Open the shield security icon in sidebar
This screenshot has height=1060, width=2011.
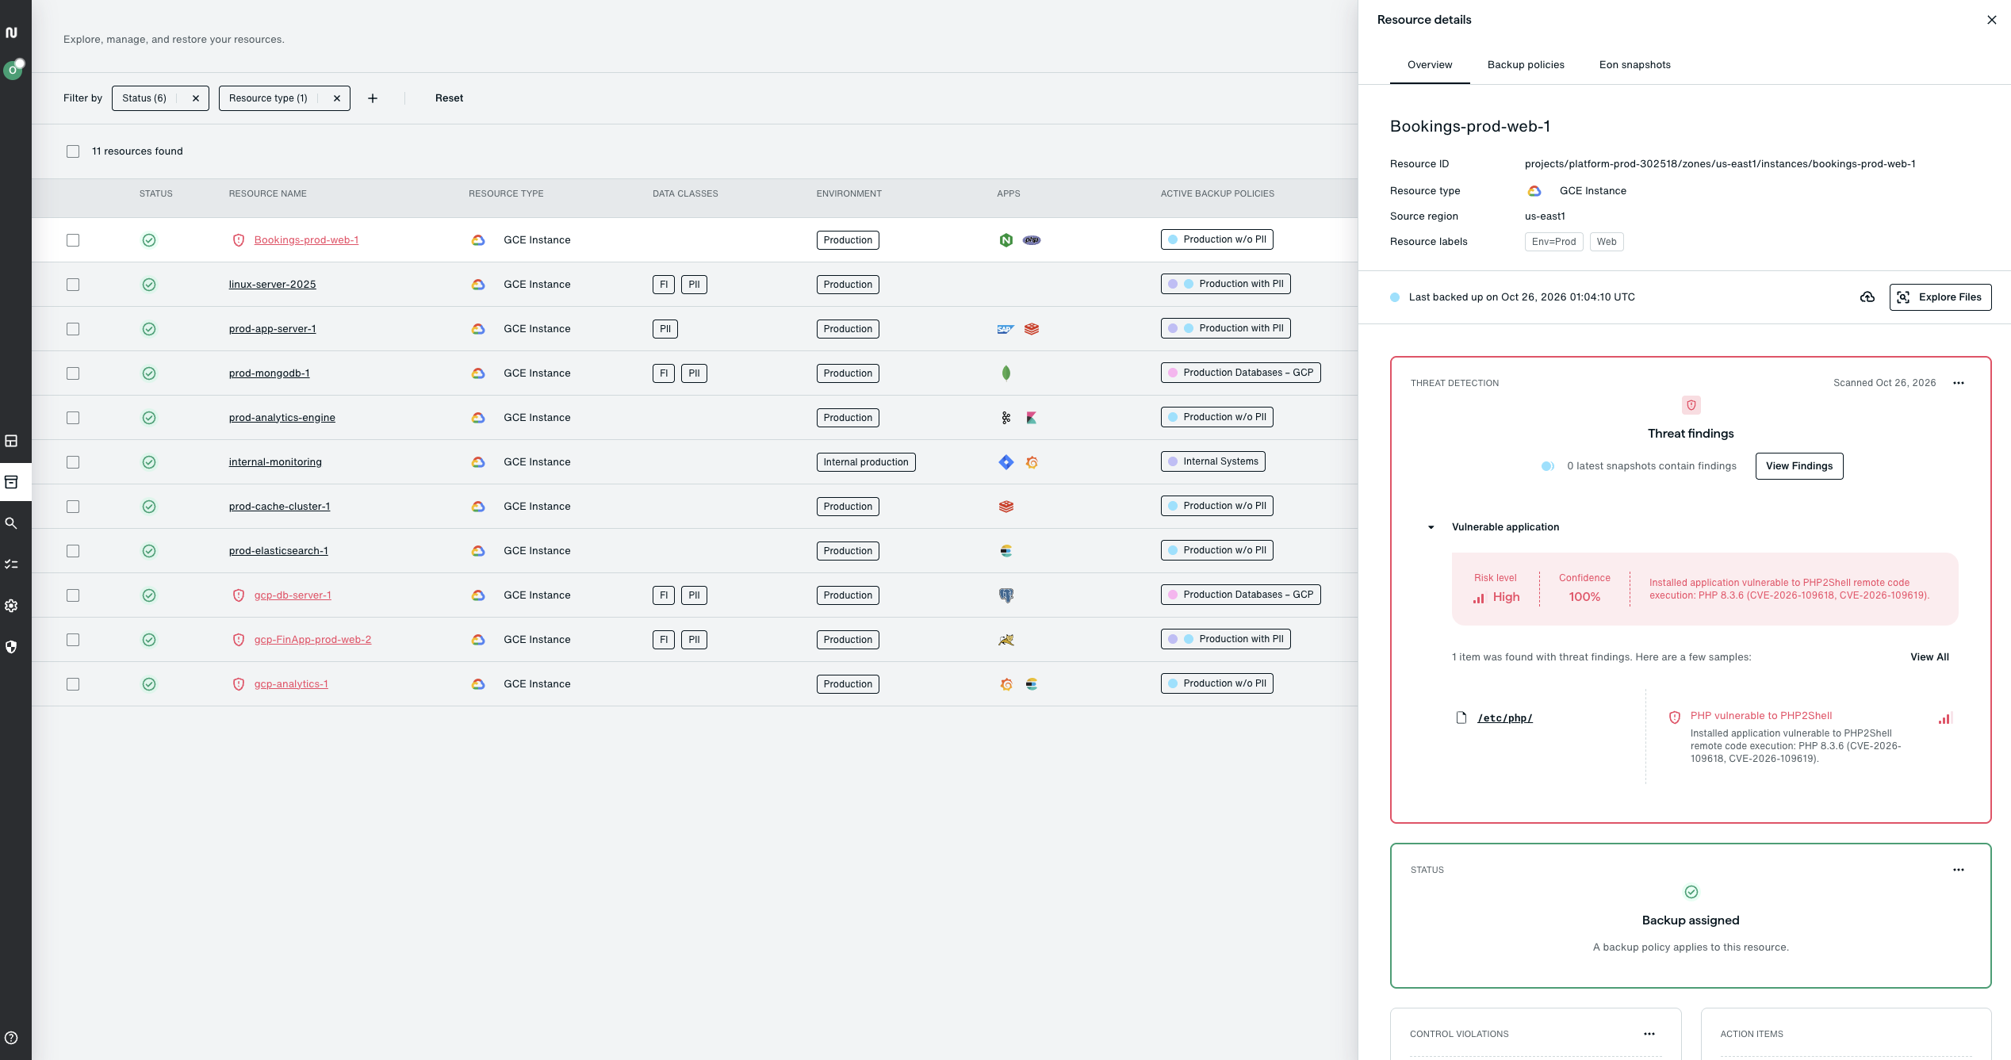point(11,647)
